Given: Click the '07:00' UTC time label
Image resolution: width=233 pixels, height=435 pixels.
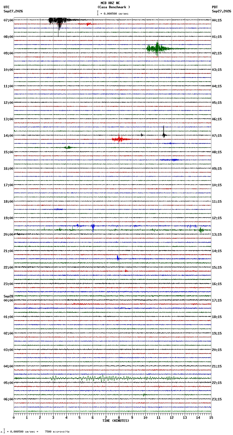Looking at the screenshot, I should coord(8,20).
